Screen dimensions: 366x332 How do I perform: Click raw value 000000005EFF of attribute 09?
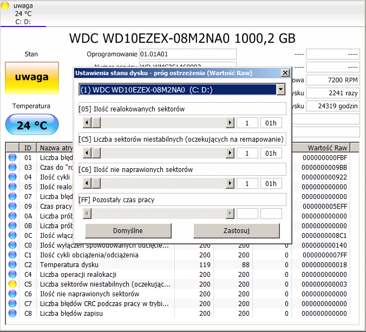pos(325,207)
